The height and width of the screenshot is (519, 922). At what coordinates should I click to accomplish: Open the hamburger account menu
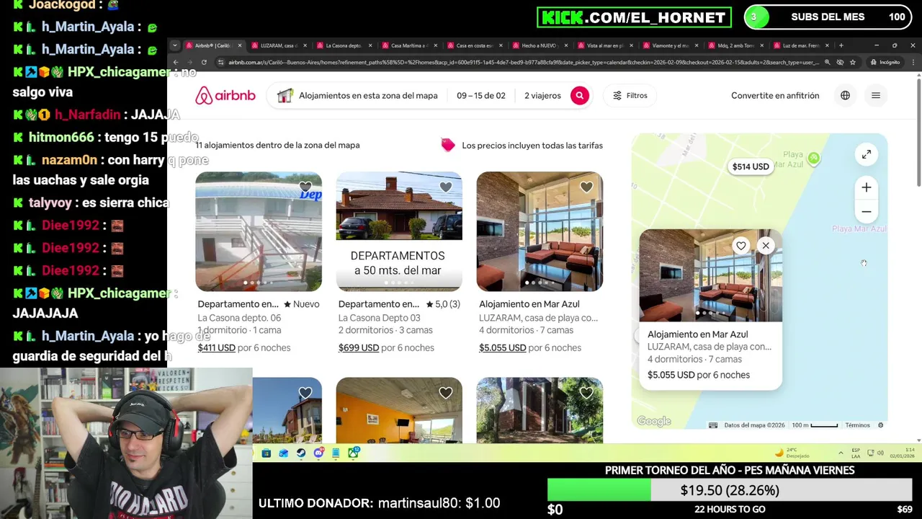tap(876, 95)
